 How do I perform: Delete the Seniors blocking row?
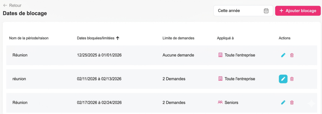click(x=292, y=102)
